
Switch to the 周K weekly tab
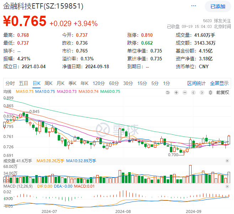click(48, 83)
